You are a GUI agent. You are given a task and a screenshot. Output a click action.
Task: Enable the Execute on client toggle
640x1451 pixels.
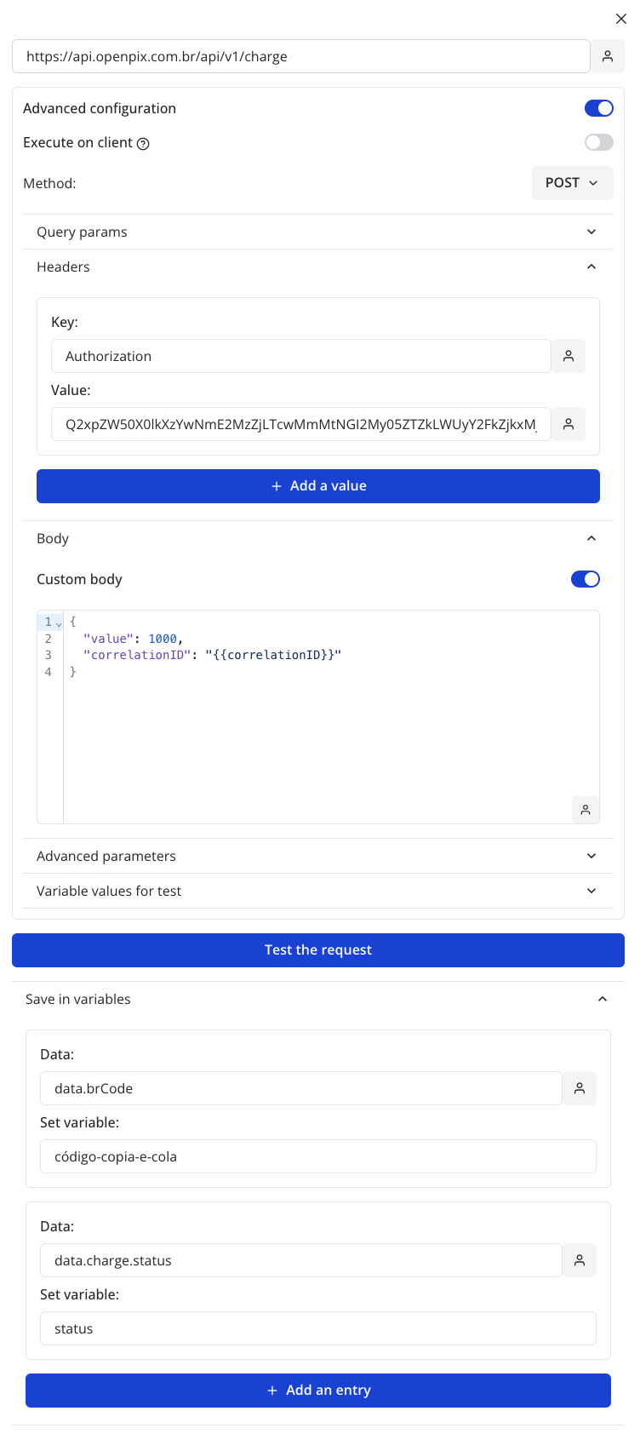[599, 142]
